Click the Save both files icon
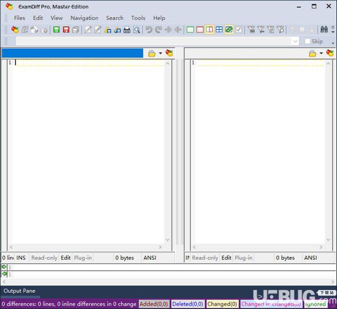337x309 pixels. [x=76, y=29]
